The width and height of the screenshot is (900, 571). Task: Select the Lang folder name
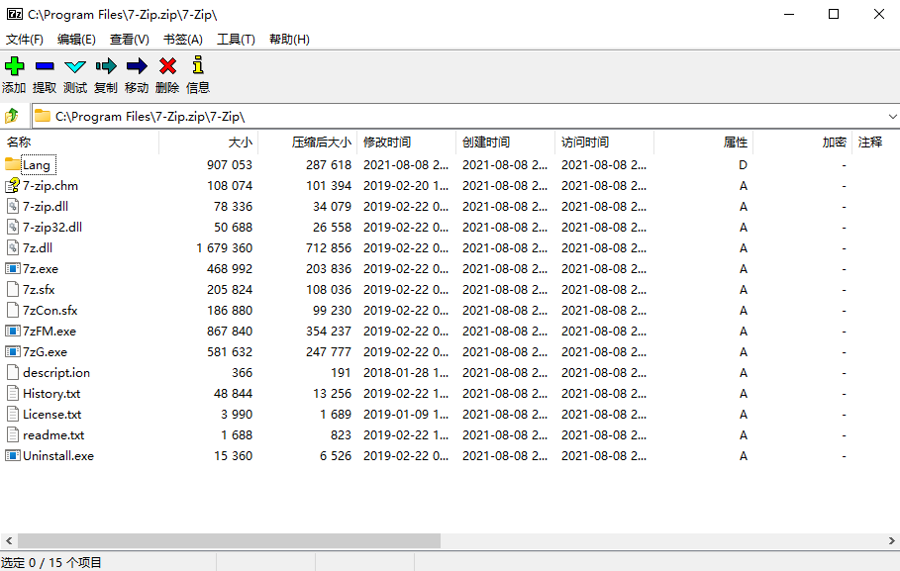point(37,165)
